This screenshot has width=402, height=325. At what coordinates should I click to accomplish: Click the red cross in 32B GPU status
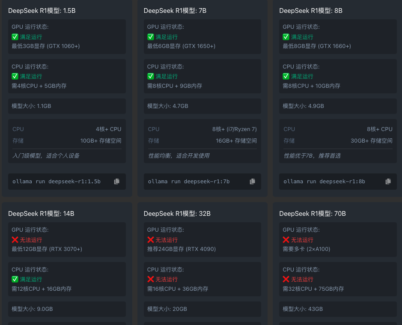pos(151,240)
